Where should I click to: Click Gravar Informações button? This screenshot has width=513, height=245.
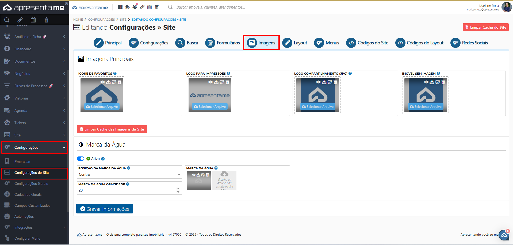[105, 209]
